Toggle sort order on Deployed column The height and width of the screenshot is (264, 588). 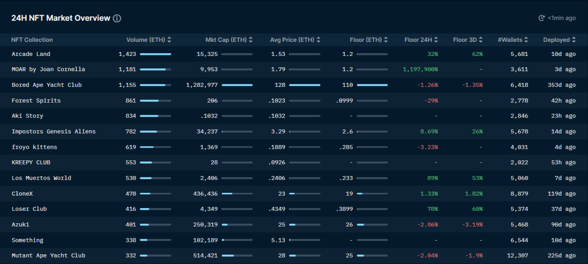tap(574, 40)
